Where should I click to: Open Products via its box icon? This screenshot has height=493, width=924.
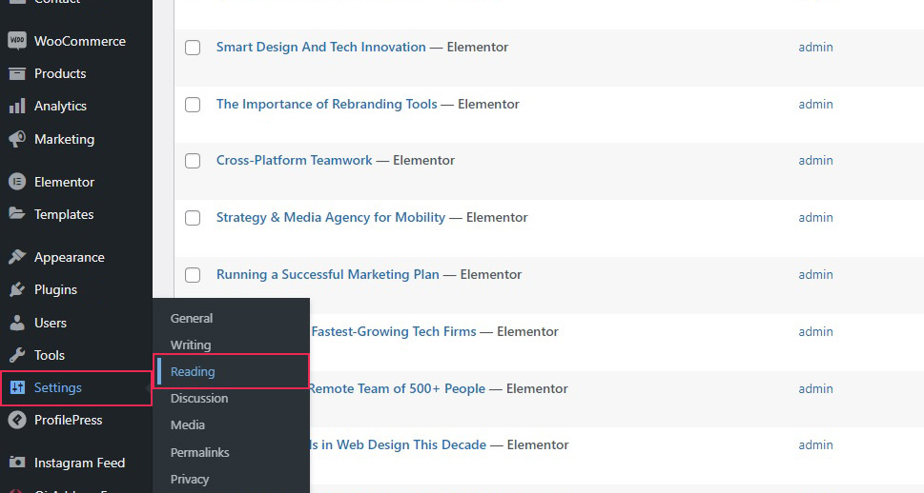click(16, 73)
